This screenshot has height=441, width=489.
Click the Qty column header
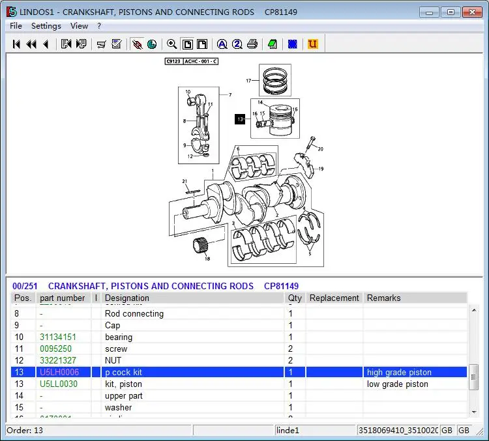pos(295,298)
